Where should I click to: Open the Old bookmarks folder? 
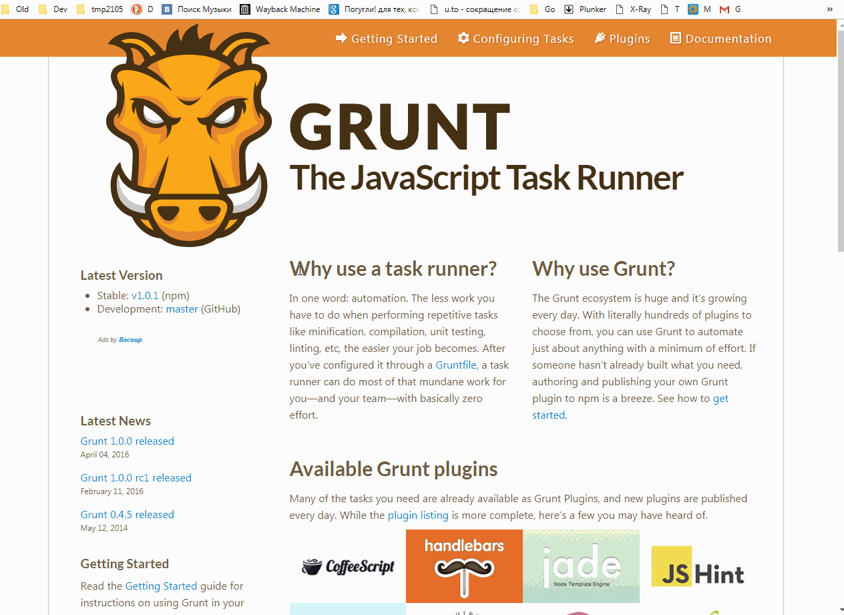pos(15,9)
